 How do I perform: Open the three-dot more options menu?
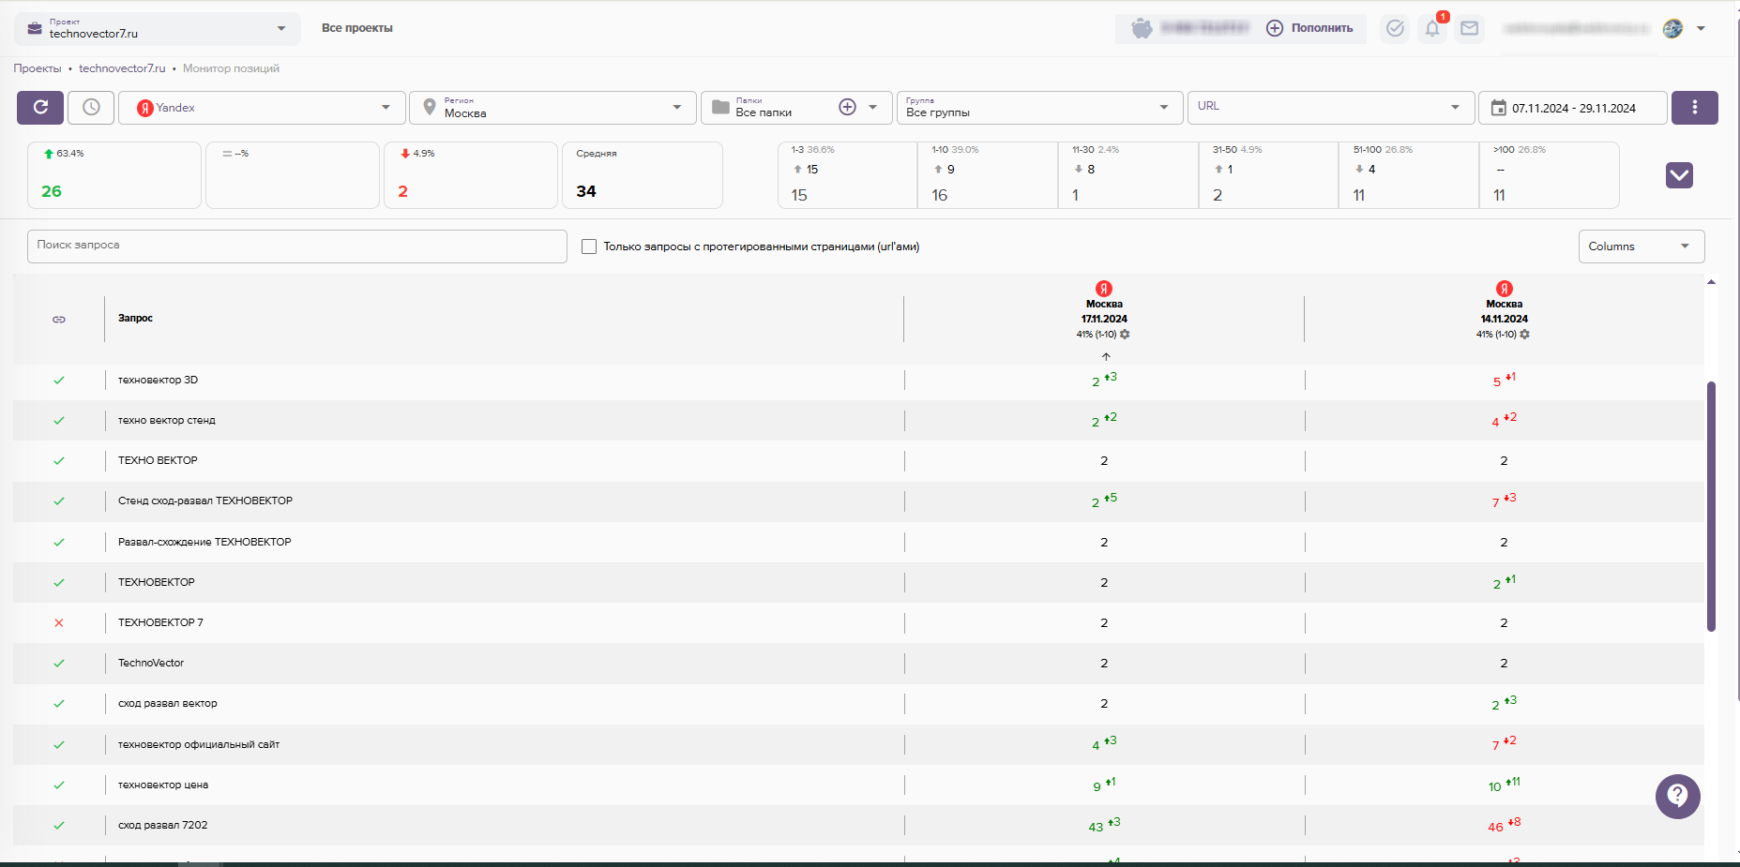pyautogui.click(x=1693, y=108)
